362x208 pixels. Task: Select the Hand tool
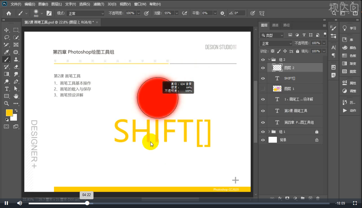tap(16, 96)
